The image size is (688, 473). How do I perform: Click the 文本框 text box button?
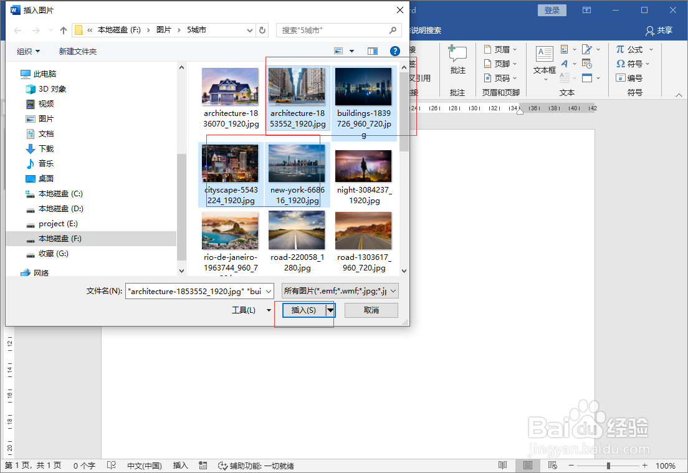tap(545, 64)
